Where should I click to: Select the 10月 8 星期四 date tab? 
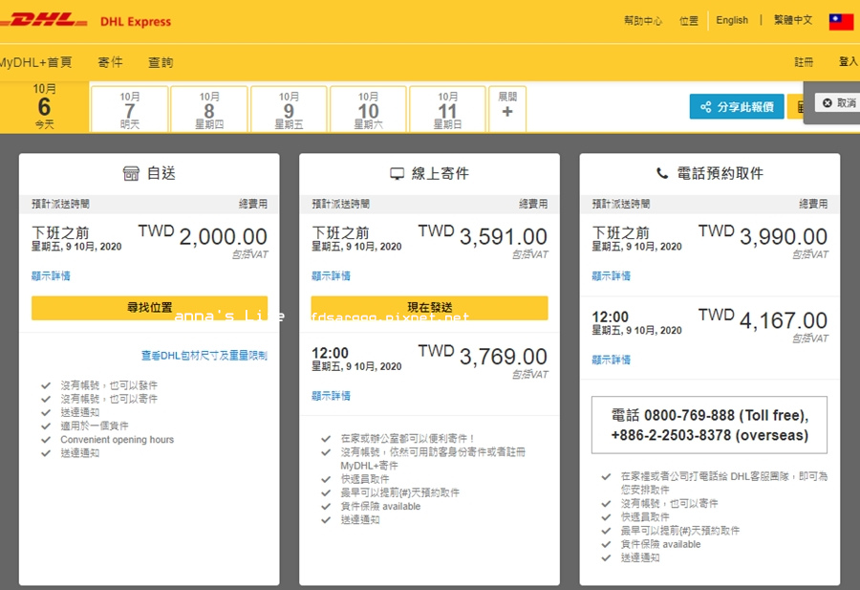coord(209,109)
